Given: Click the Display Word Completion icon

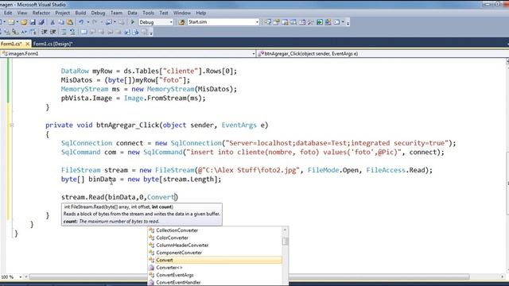Looking at the screenshot, I should coord(33,32).
